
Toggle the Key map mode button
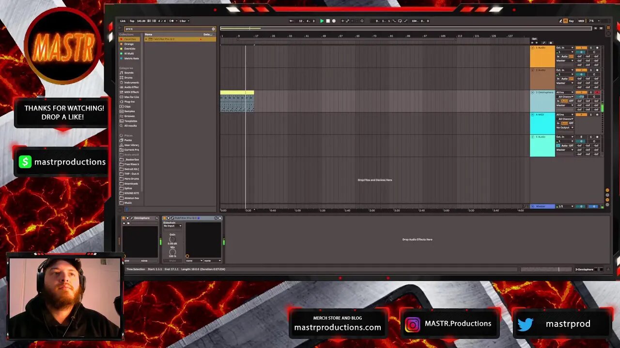572,21
